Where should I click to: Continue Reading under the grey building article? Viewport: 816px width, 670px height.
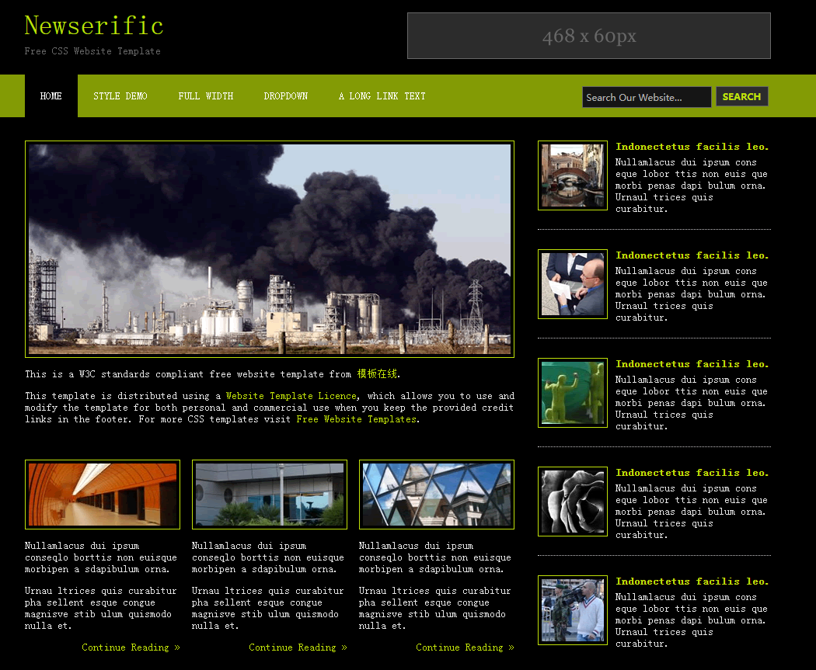coord(298,647)
